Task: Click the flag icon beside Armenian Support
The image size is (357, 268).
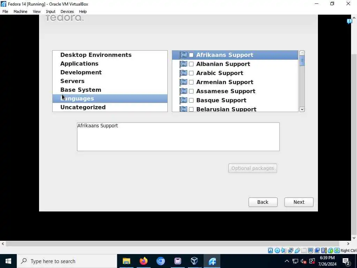Action: [183, 82]
